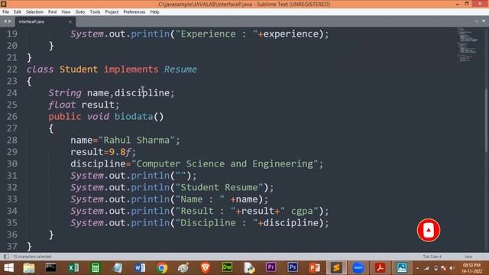The height and width of the screenshot is (275, 489).
Task: Launch Word from the taskbar
Action: pos(140,267)
